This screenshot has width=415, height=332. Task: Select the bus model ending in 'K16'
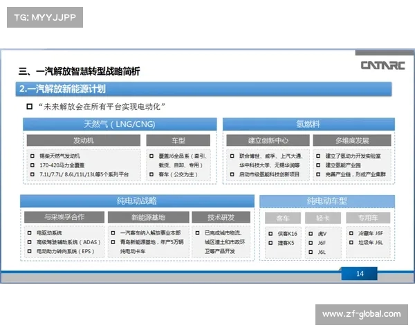pos(288,234)
